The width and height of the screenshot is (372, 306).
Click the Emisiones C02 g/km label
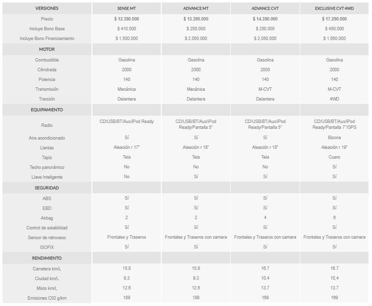coord(47,298)
